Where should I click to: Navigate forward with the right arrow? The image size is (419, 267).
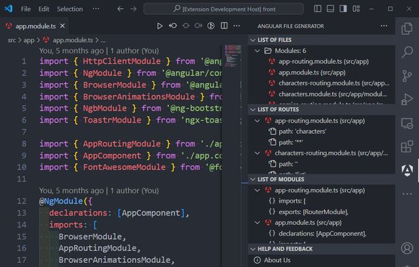(x=134, y=9)
